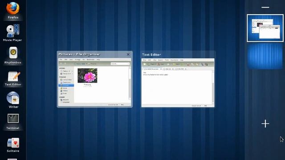Remove a workspace with the minus button
The width and height of the screenshot is (285, 160).
265,8
